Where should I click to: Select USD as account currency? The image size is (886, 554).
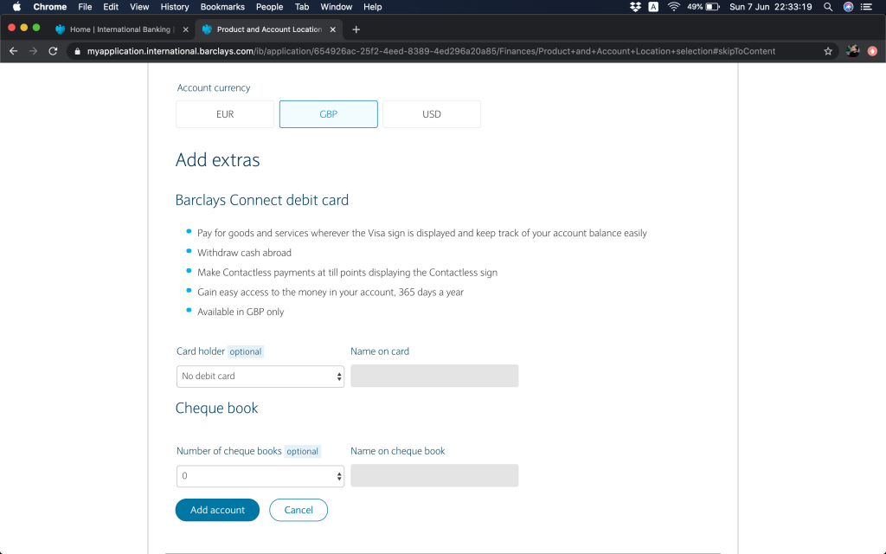tap(431, 114)
